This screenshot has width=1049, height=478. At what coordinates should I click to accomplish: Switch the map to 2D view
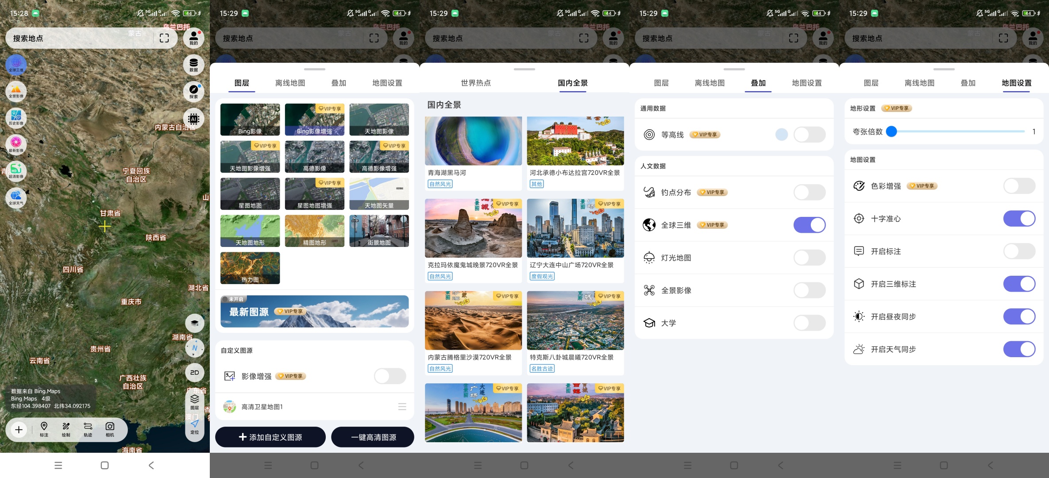194,373
